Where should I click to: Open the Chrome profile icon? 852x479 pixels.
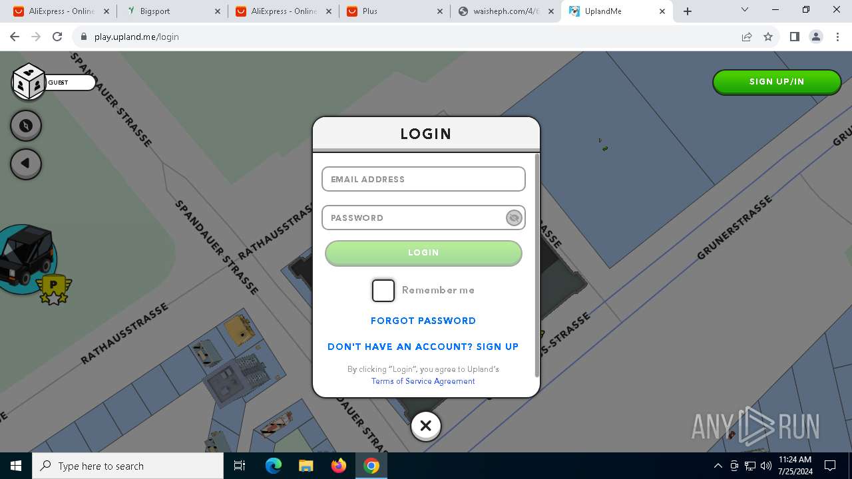click(816, 37)
